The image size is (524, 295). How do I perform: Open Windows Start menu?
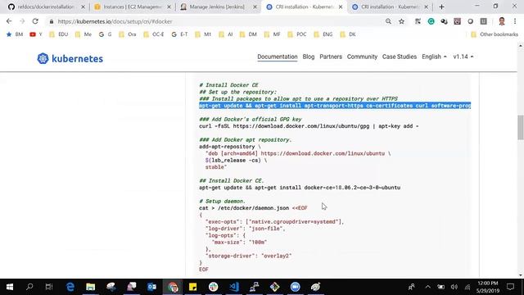[x=10, y=287]
